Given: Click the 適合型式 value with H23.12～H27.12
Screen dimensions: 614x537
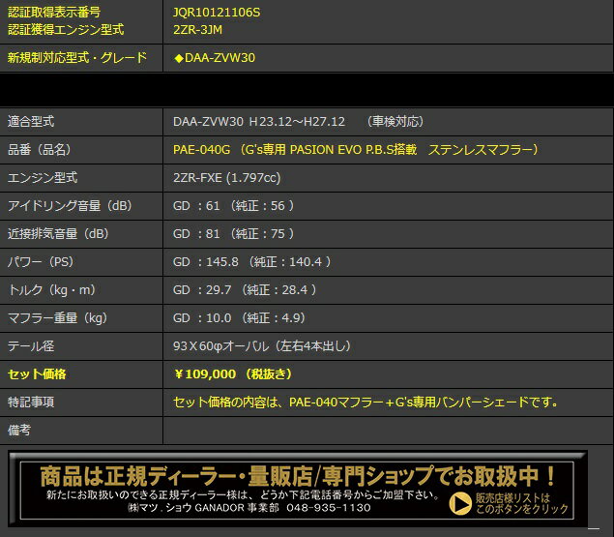Looking at the screenshot, I should click(x=298, y=122).
